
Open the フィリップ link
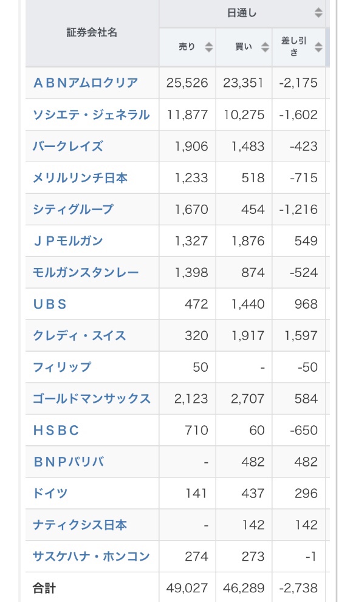point(62,367)
